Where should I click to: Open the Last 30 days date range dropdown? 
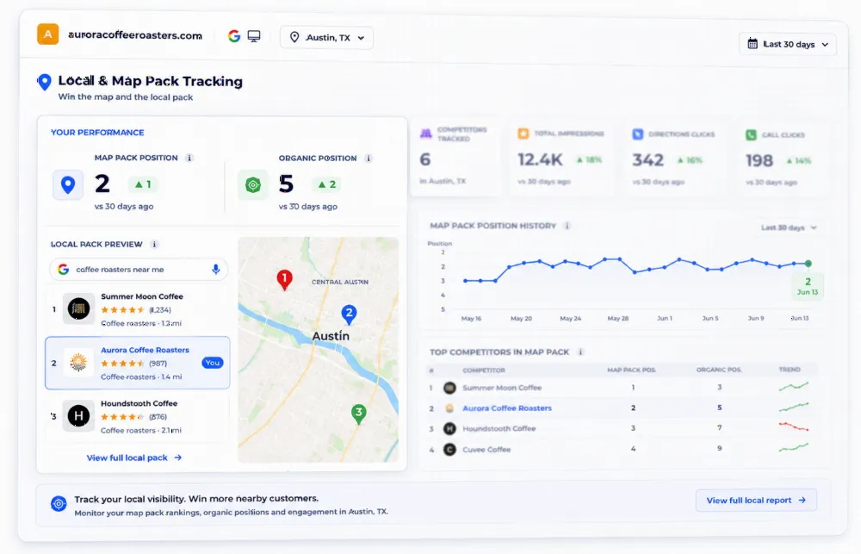(x=788, y=45)
